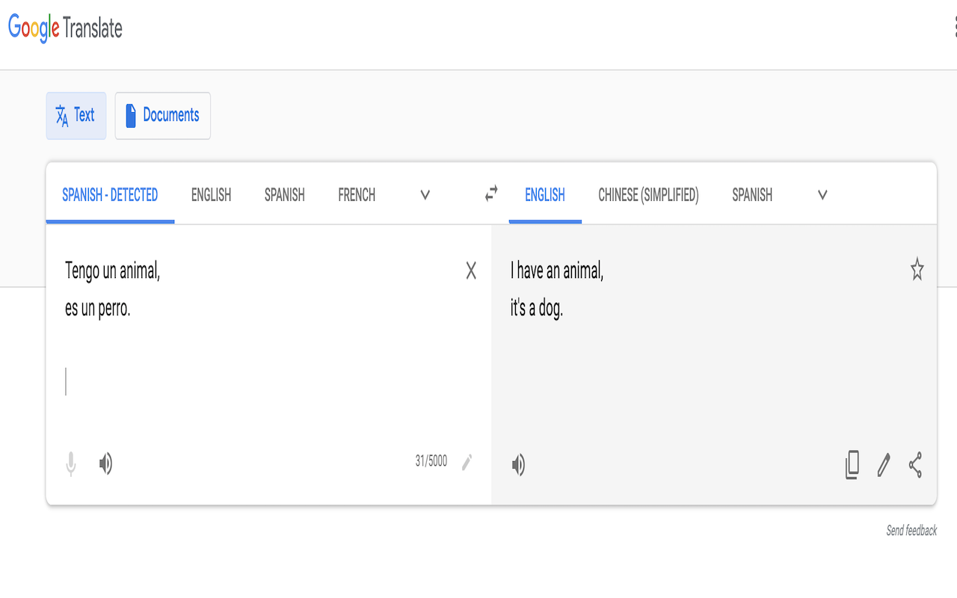The width and height of the screenshot is (957, 598).
Task: Select French as the source language
Action: pyautogui.click(x=357, y=195)
